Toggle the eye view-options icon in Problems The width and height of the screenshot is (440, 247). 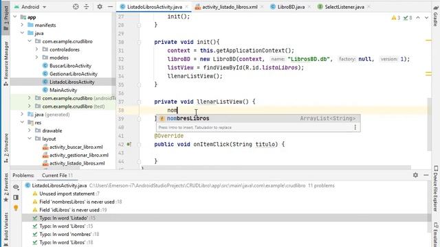[16, 187]
